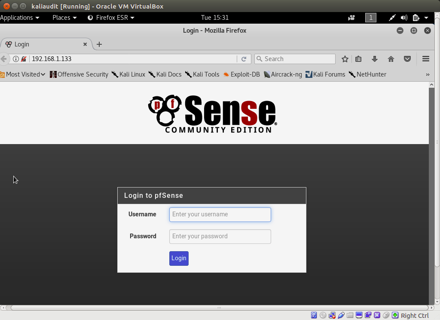This screenshot has width=440, height=320.
Task: Click VirtualBox shared folders status icon
Action: pos(350,316)
